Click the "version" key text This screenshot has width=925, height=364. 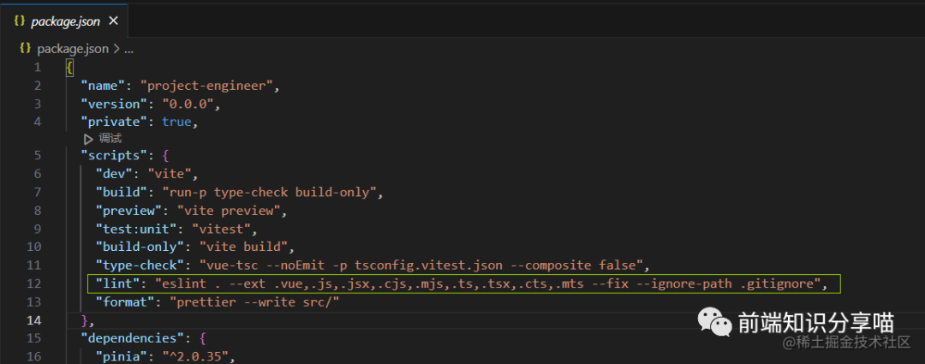point(114,104)
